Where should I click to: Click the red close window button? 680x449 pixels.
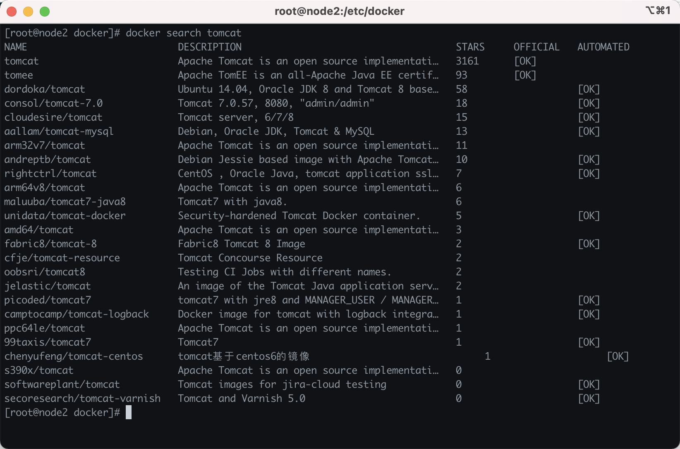12,12
